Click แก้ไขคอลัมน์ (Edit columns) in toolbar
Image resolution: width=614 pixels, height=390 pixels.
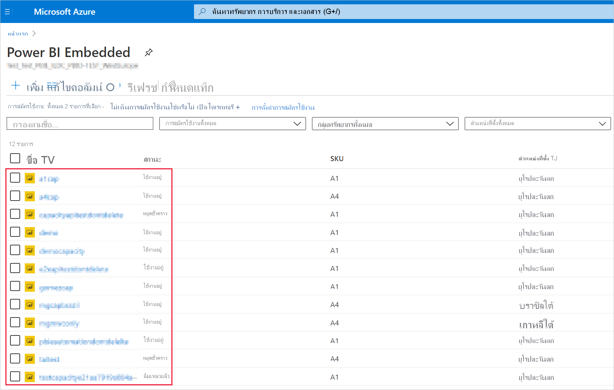click(x=75, y=87)
